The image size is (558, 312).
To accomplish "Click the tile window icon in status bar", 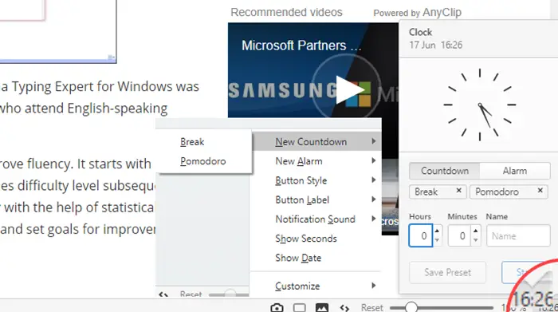I will pyautogui.click(x=299, y=308).
